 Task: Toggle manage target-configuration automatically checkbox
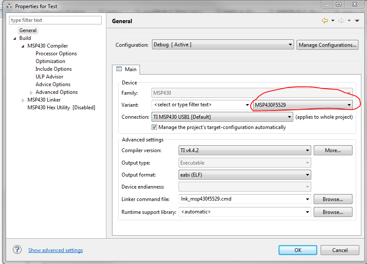pos(154,127)
